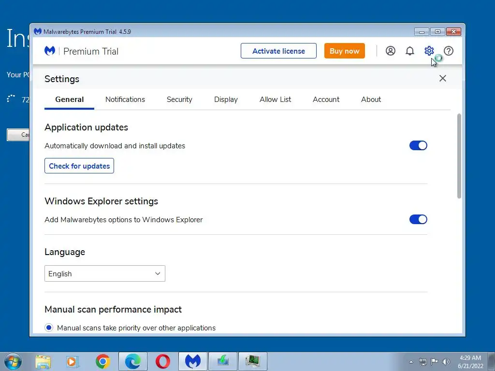Screen dimensions: 495x371
Task: Open Action Center flag icon
Action: [435, 362]
